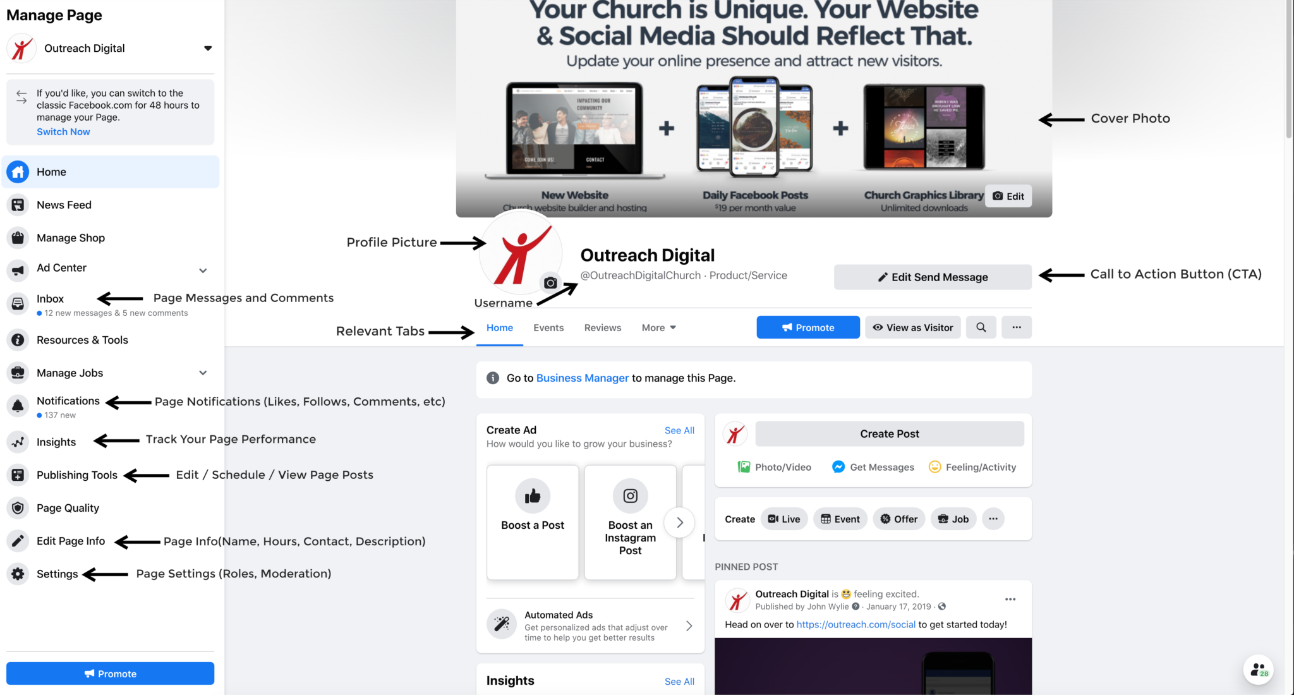1294x695 pixels.
Task: Click the Create Post button
Action: point(890,433)
